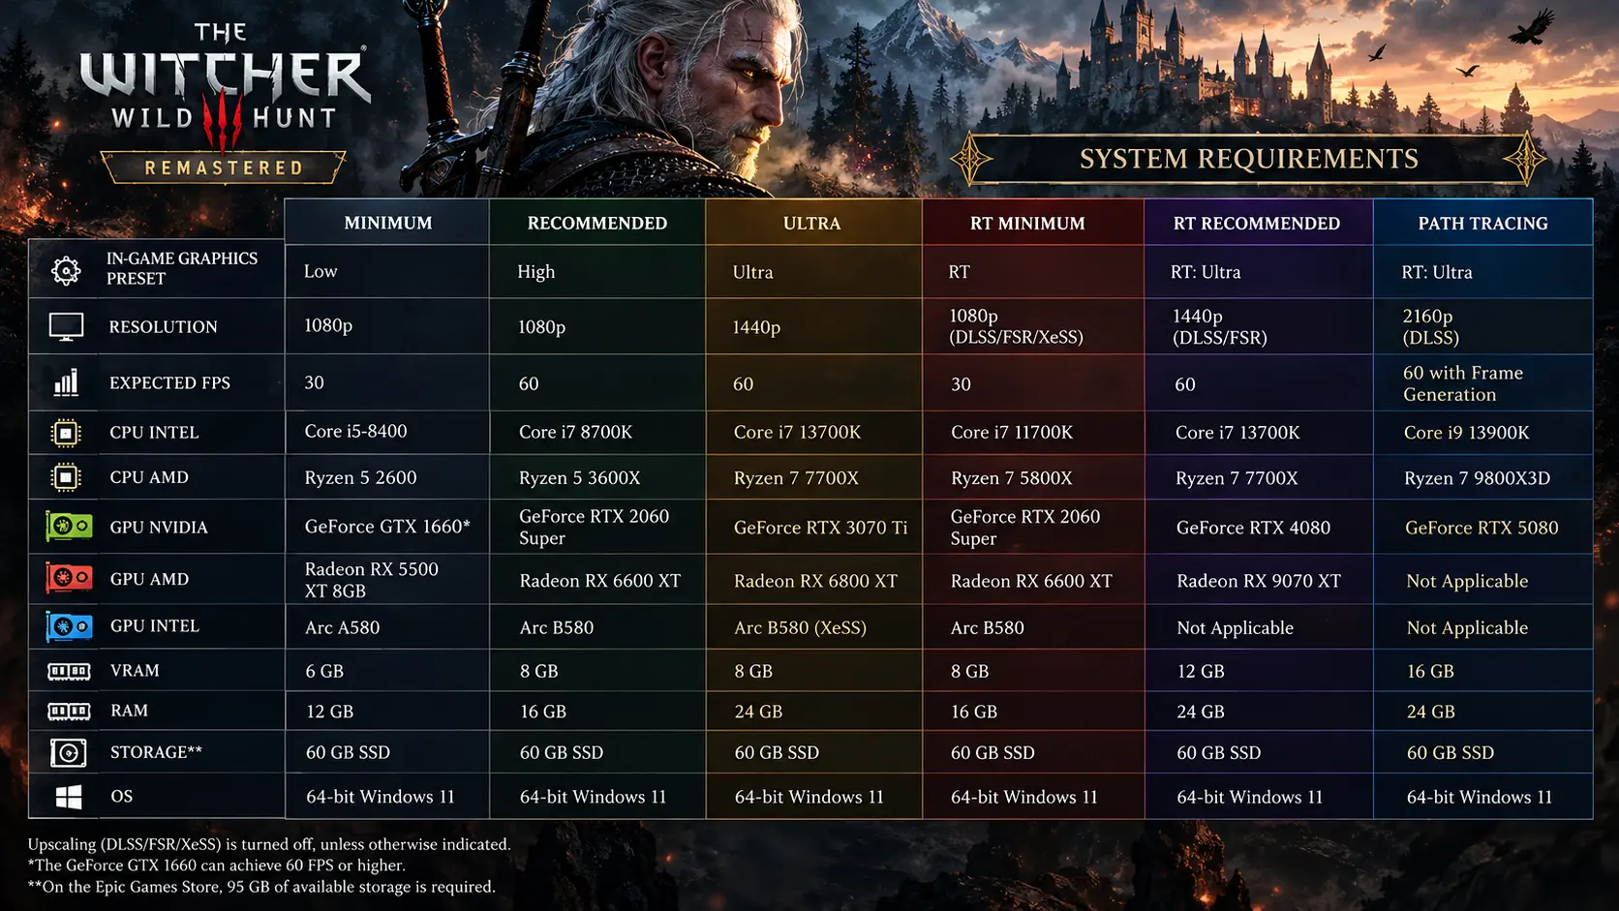This screenshot has width=1619, height=911.
Task: Click the System Requirements banner title
Action: 1249,159
